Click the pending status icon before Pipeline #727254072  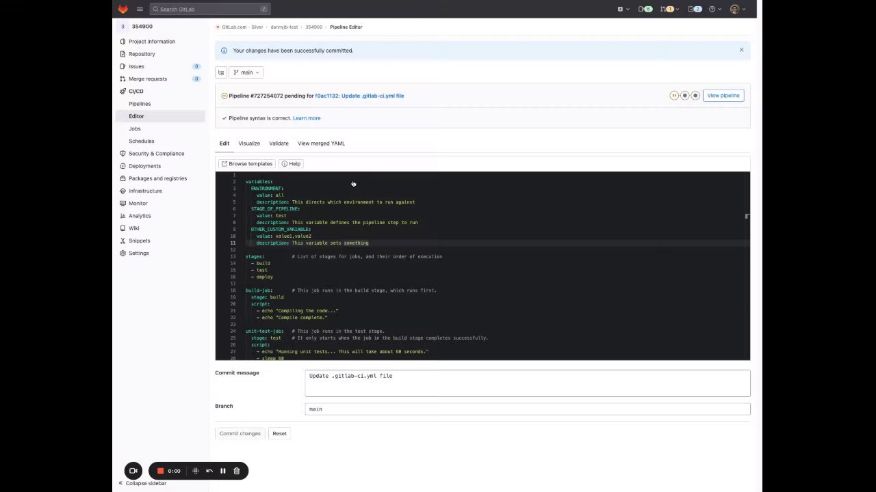[x=224, y=96]
